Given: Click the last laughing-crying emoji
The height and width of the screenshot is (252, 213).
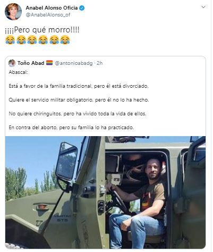Looking at the screenshot, I should tap(65, 40).
